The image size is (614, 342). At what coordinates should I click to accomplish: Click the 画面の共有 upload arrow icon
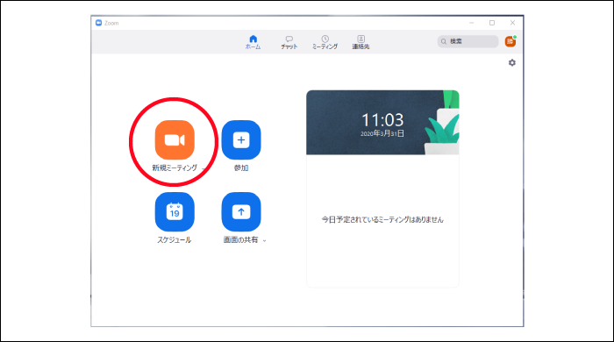click(241, 211)
